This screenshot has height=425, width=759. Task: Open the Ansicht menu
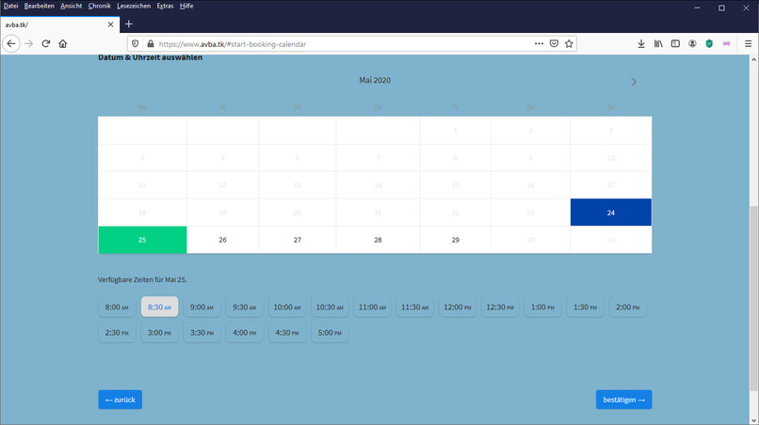click(x=72, y=6)
